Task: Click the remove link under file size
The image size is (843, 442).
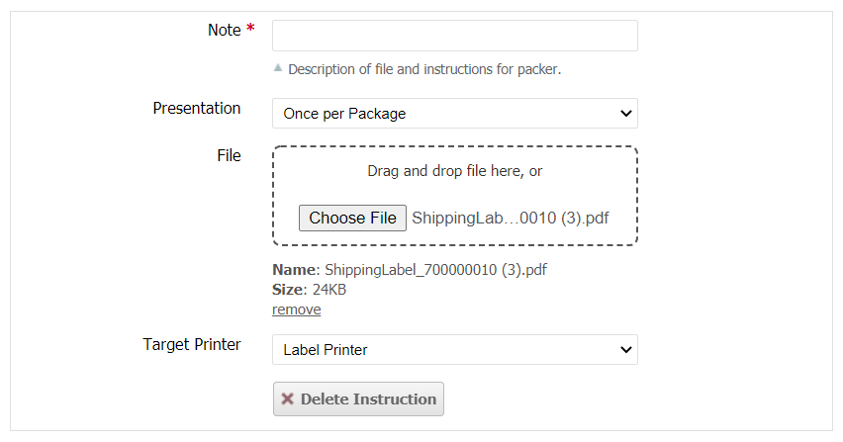Action: (296, 309)
